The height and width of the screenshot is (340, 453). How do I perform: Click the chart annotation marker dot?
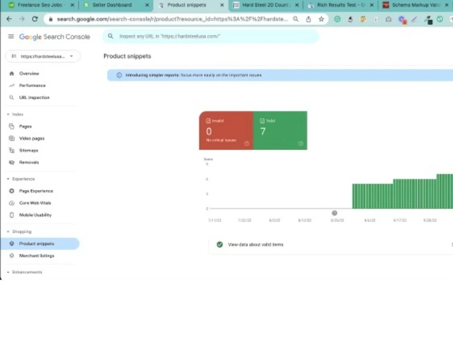tap(335, 213)
